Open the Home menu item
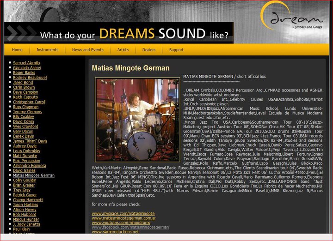This screenshot has width=333, height=241. pos(17,50)
